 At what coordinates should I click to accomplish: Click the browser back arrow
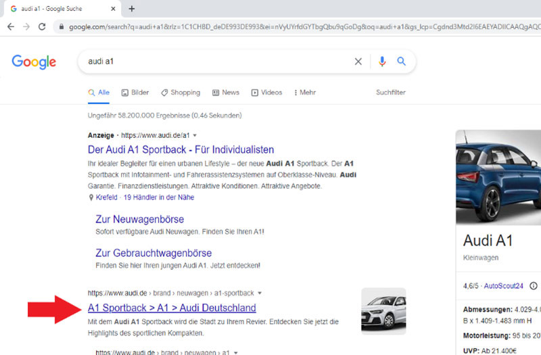pyautogui.click(x=11, y=26)
